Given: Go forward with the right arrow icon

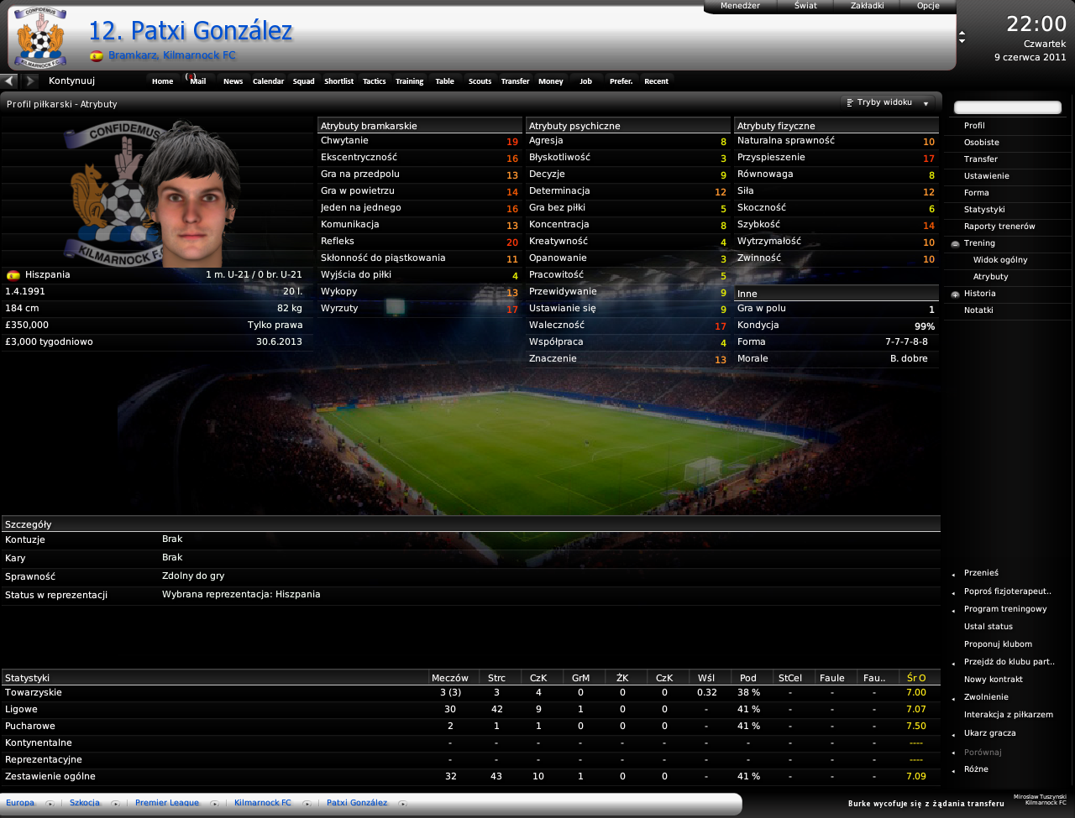Looking at the screenshot, I should [31, 81].
